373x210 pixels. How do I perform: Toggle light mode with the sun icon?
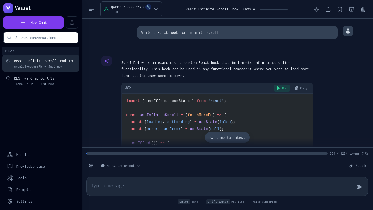[x=316, y=9]
